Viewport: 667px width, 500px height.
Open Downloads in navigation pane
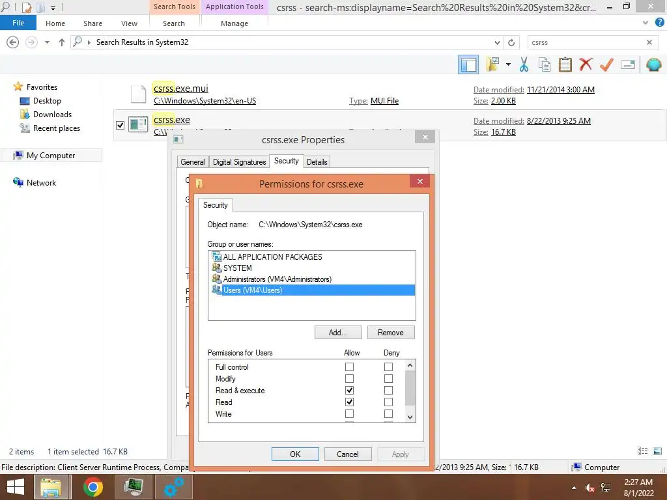point(52,115)
